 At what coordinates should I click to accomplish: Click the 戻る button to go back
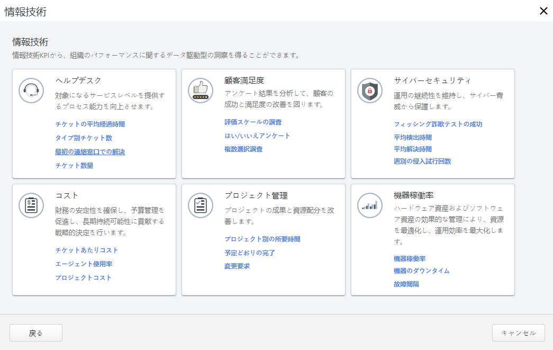click(35, 333)
